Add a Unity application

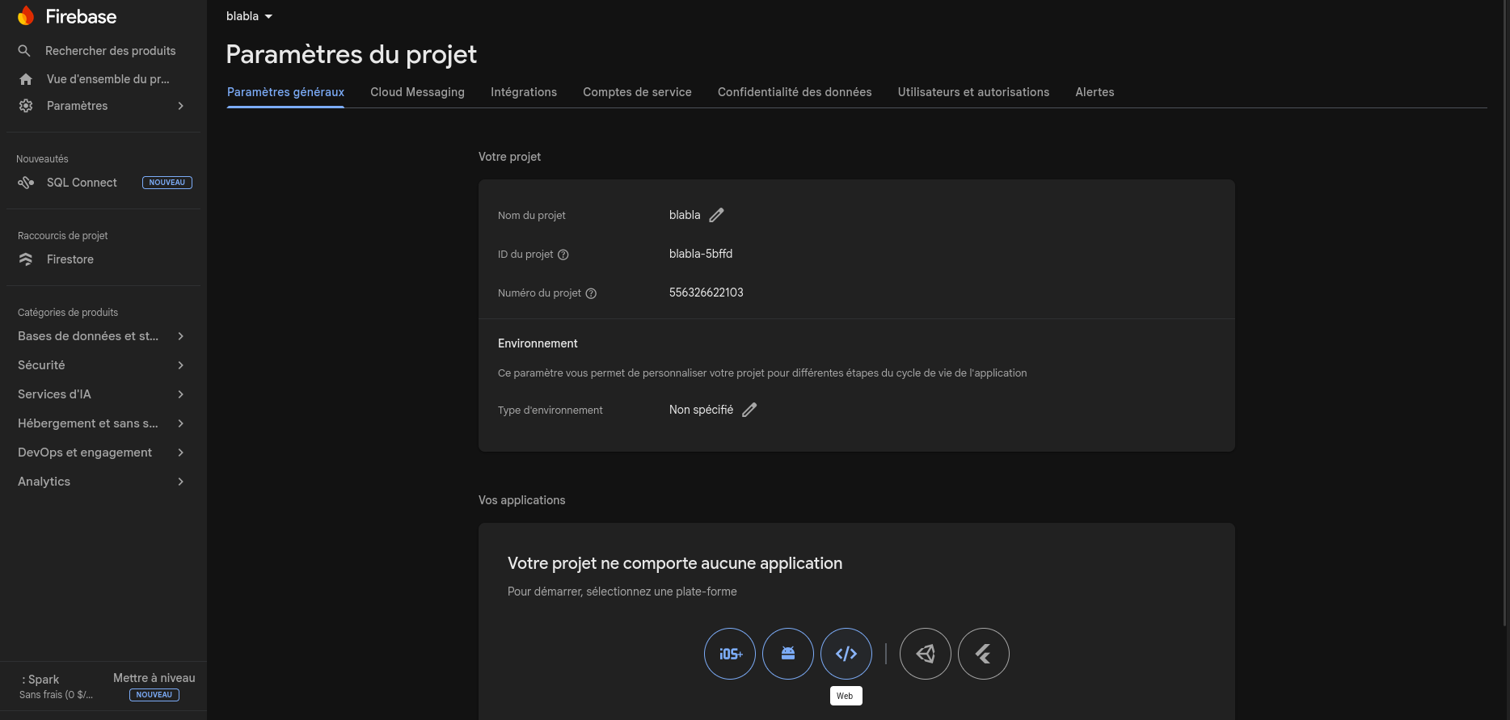pos(926,654)
